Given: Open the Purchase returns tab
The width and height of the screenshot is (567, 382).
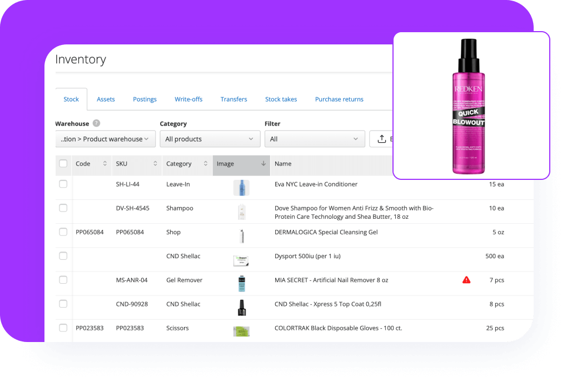Looking at the screenshot, I should tap(339, 99).
